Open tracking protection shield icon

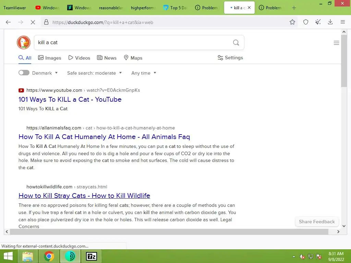point(305,22)
